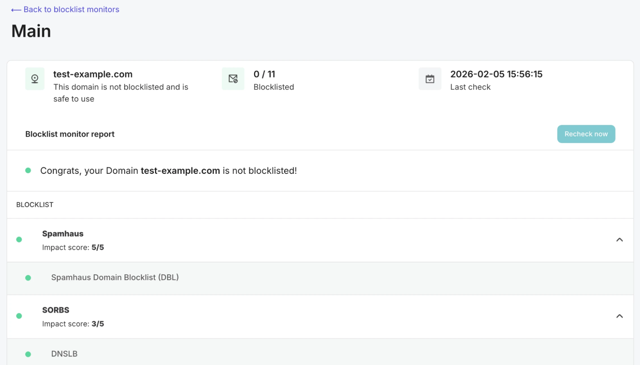
Task: Click the domain location pin icon
Action: point(35,79)
